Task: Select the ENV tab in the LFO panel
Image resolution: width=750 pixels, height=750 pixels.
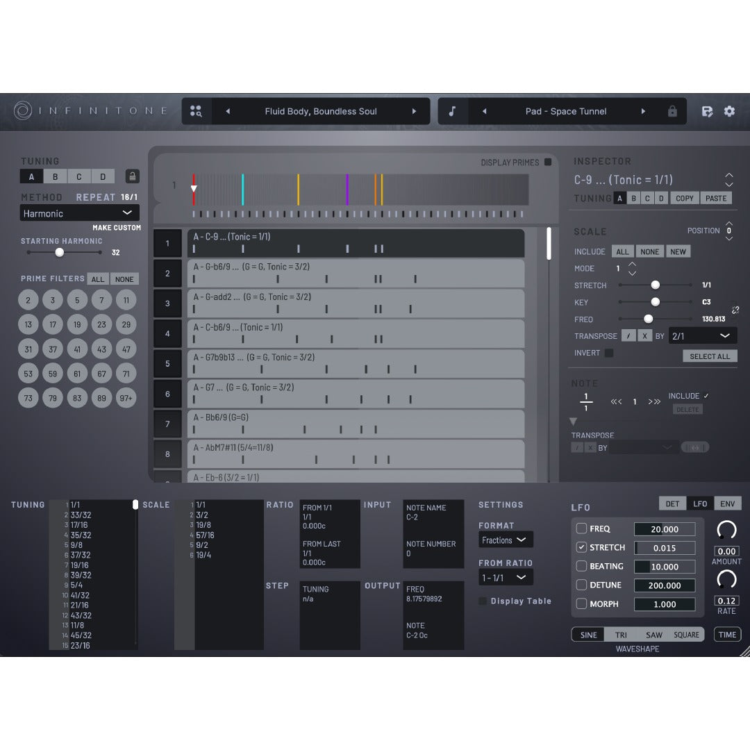Action: pos(728,503)
